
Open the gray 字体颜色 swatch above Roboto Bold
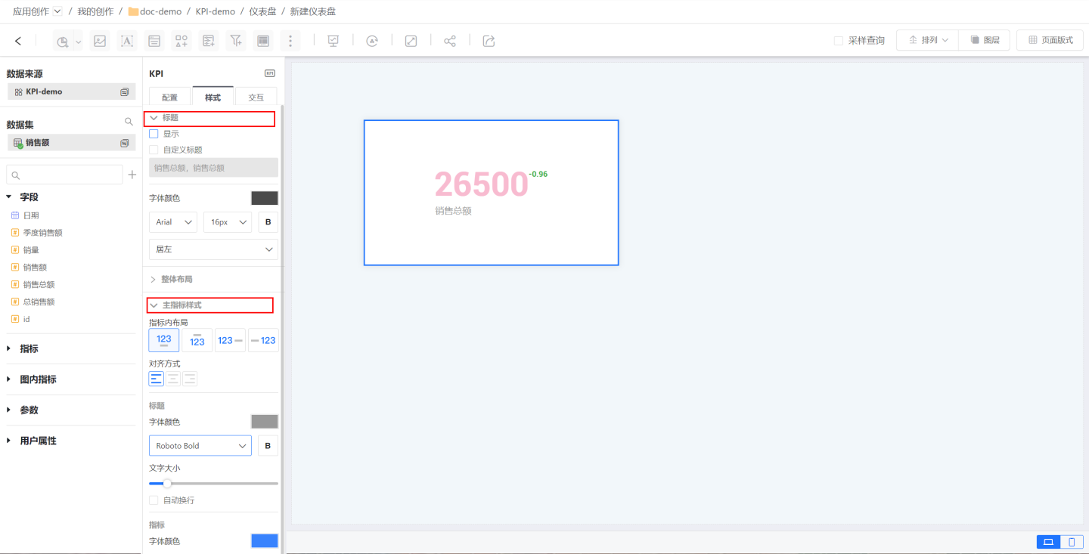click(x=265, y=422)
